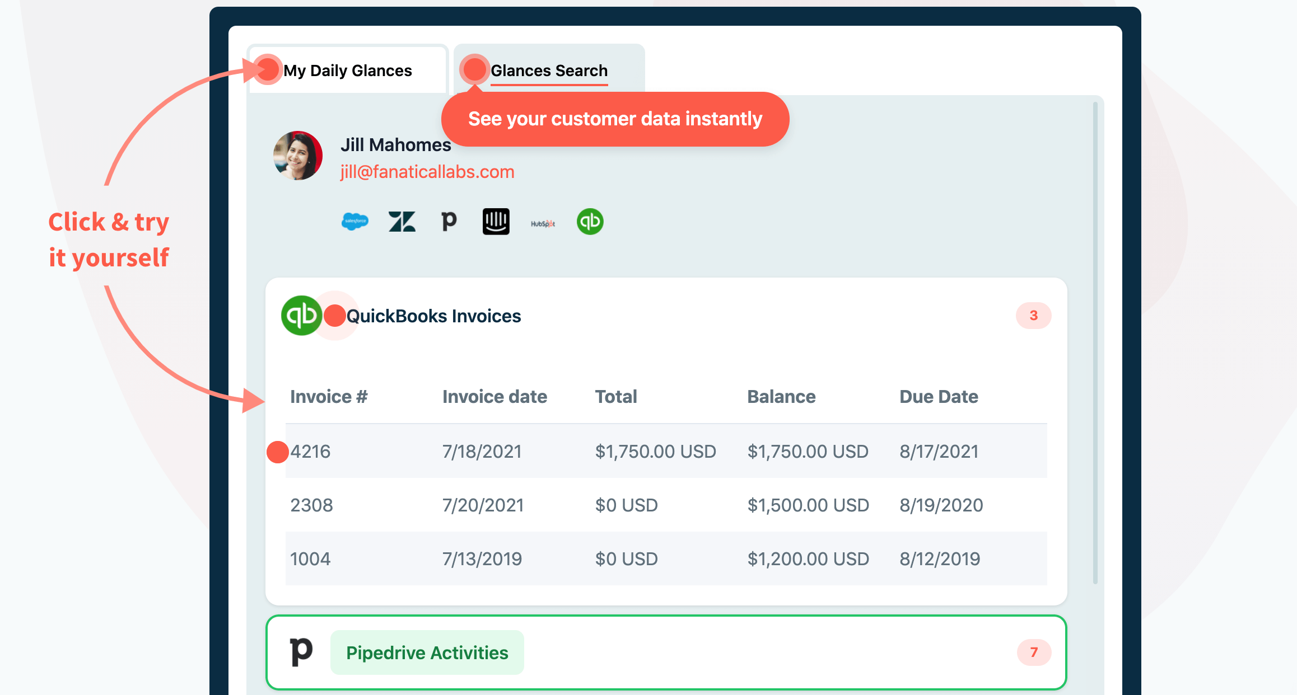Click invoice date 7/20/2021

pos(483,505)
